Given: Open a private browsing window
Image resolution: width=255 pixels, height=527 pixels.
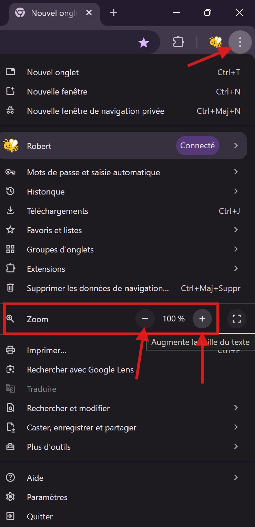Looking at the screenshot, I should (x=95, y=111).
